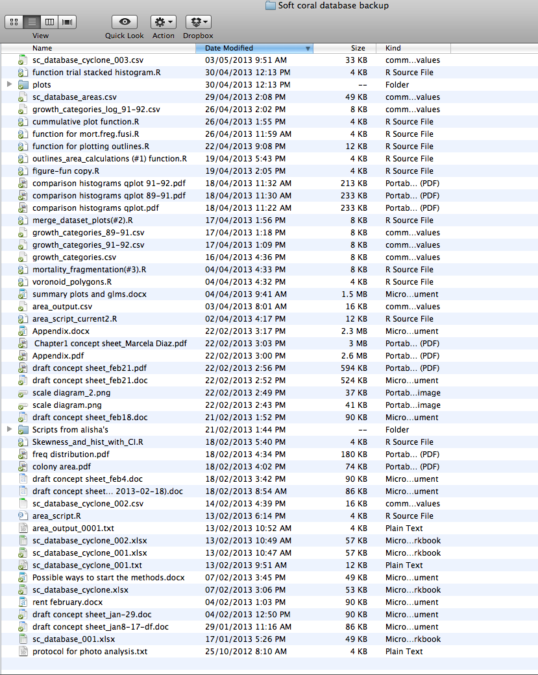Switch to Cover Flow view mode

point(67,22)
